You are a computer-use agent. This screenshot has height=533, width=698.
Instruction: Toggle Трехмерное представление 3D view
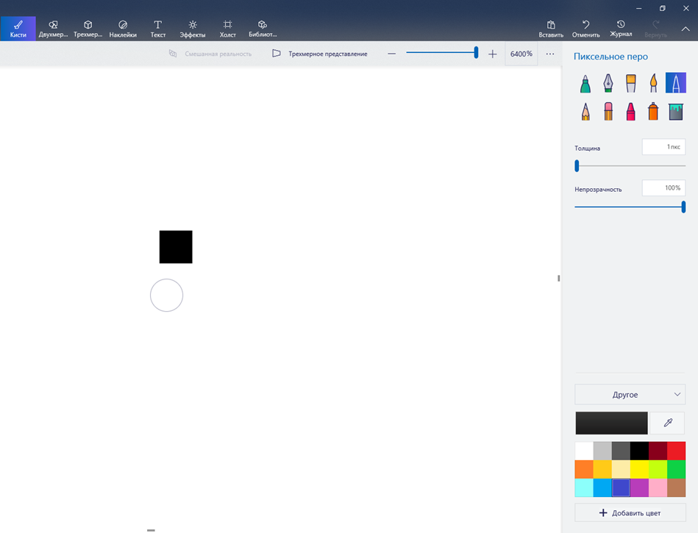click(x=320, y=54)
